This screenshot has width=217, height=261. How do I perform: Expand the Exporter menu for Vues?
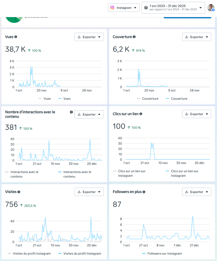(x=89, y=37)
